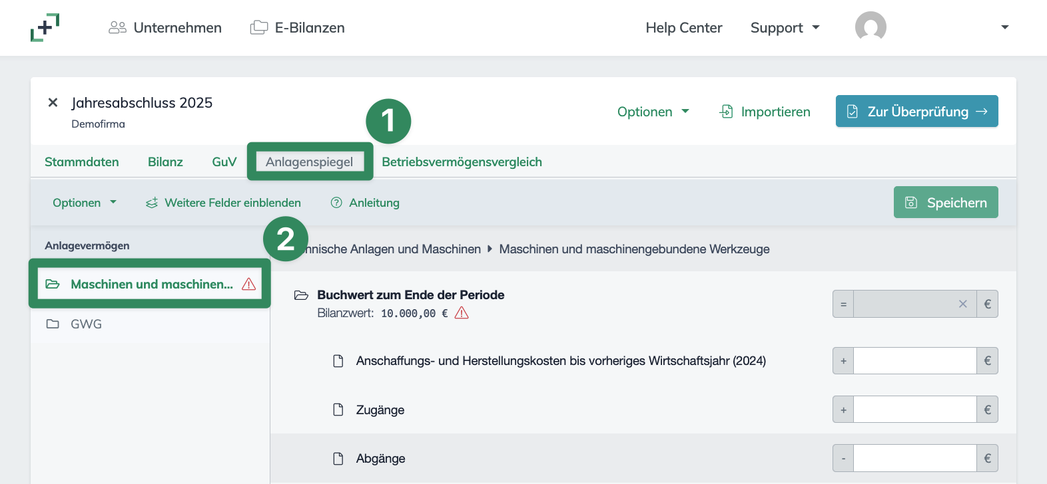Screen dimensions: 1047x484
Task: Click Zur Überprüfung button
Action: (916, 111)
